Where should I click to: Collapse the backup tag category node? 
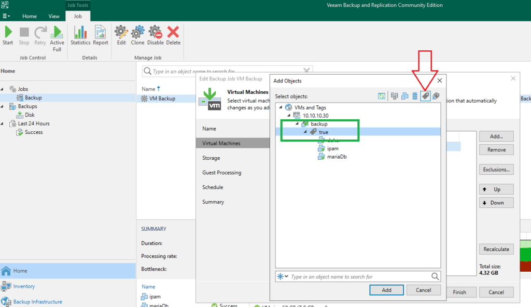297,123
